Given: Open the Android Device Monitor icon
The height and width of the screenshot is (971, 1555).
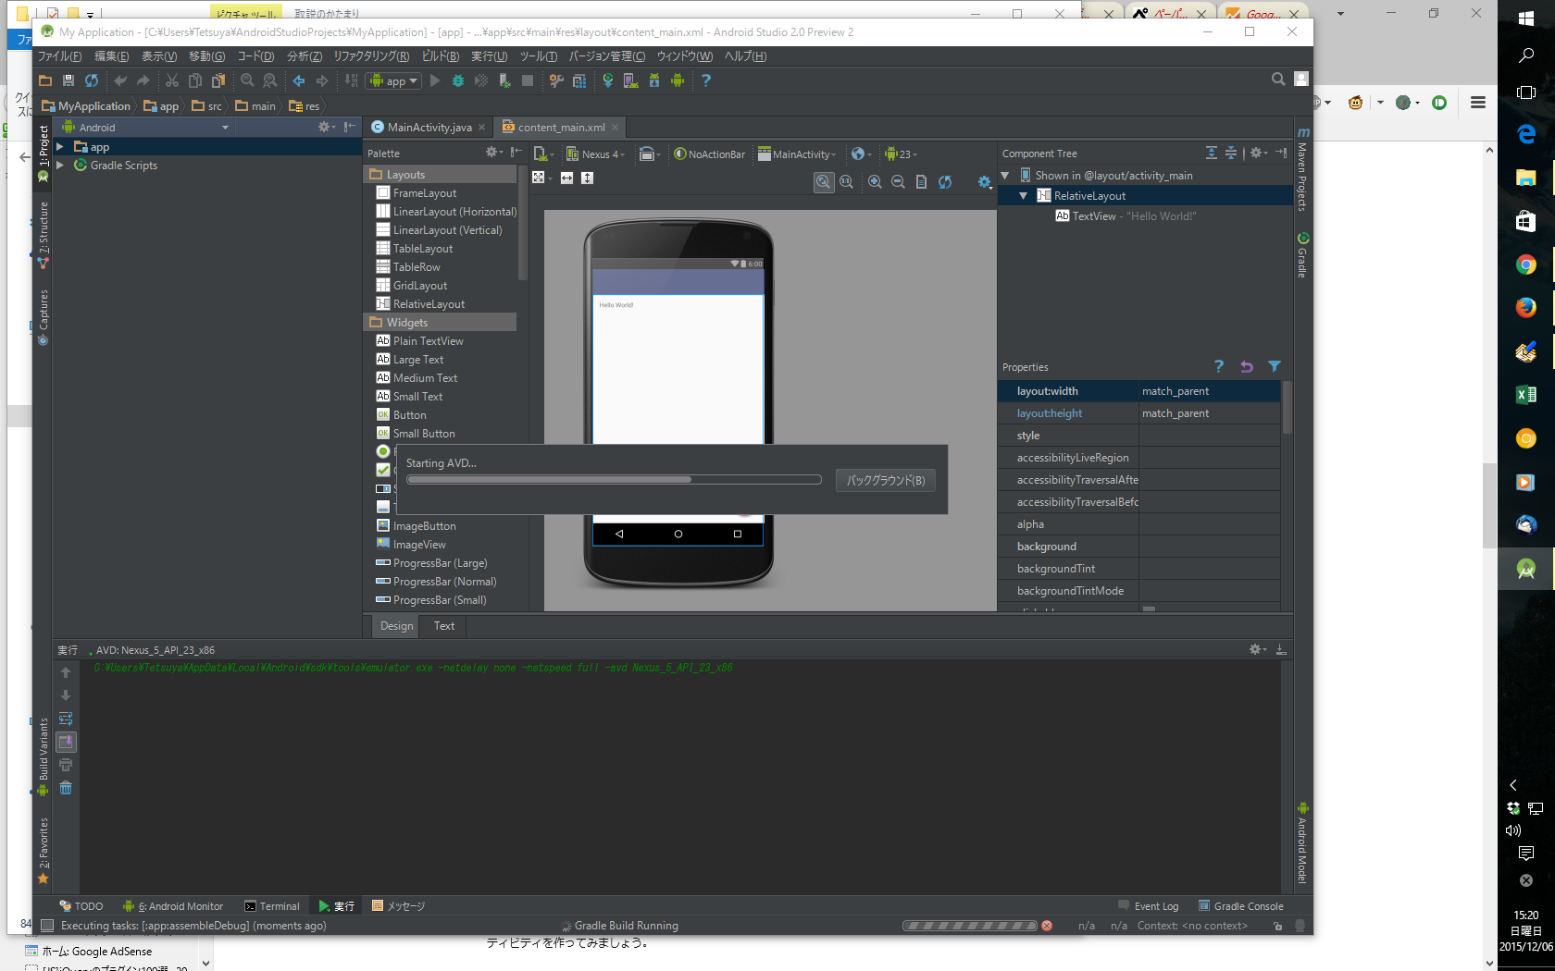Looking at the screenshot, I should (678, 81).
